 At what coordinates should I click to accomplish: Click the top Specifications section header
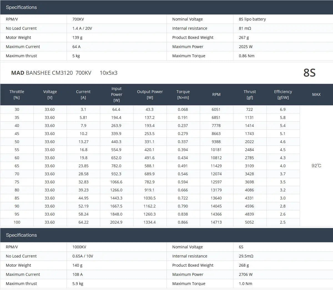(x=21, y=7)
